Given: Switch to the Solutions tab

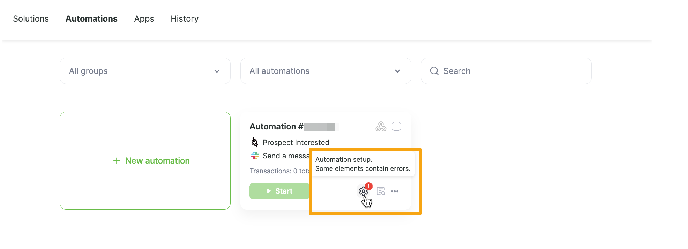Looking at the screenshot, I should [x=31, y=19].
